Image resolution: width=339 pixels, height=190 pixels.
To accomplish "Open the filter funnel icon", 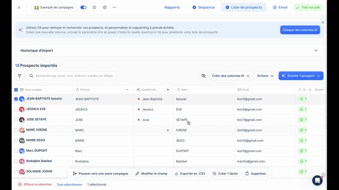I will 20,76.
